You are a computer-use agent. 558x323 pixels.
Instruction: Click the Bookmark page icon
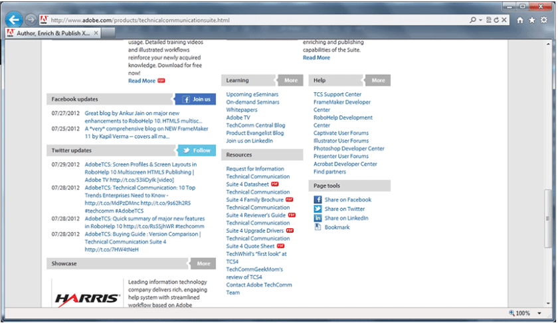click(x=318, y=227)
